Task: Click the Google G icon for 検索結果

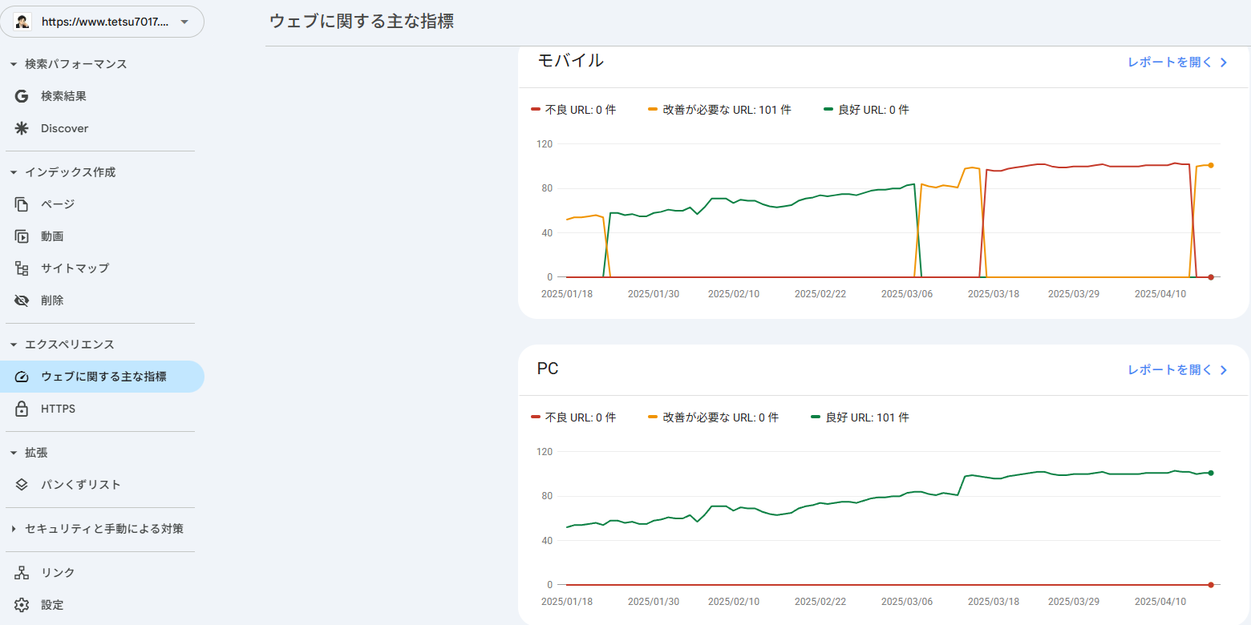Action: point(22,96)
